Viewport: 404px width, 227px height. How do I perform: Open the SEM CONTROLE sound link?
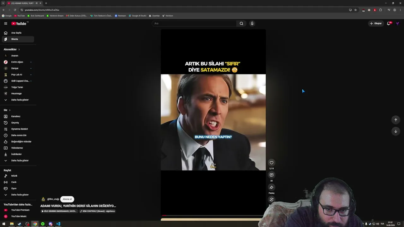pyautogui.click(x=98, y=211)
